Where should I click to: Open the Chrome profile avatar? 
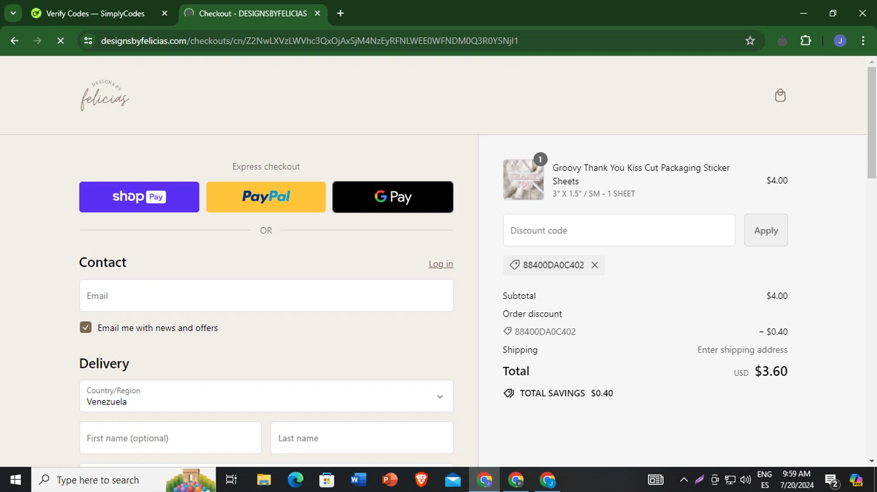tap(840, 41)
